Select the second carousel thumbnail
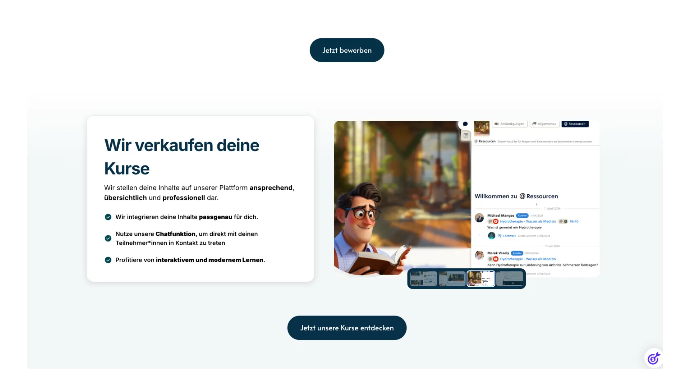Image resolution: width=690 pixels, height=388 pixels. click(x=452, y=278)
